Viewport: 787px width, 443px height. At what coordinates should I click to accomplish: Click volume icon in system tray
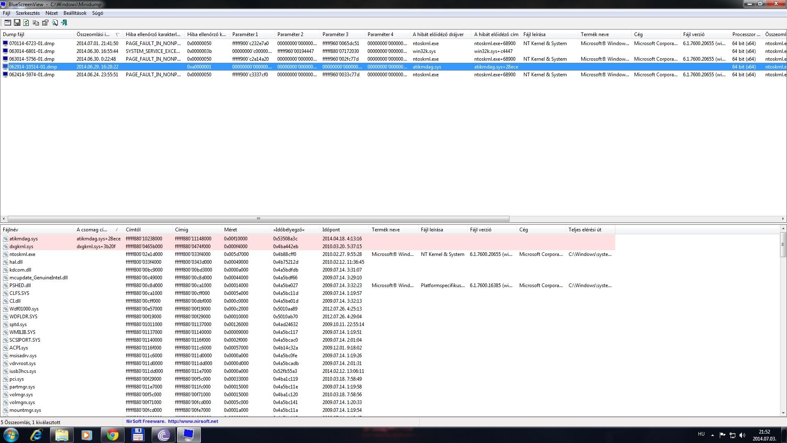pos(742,435)
